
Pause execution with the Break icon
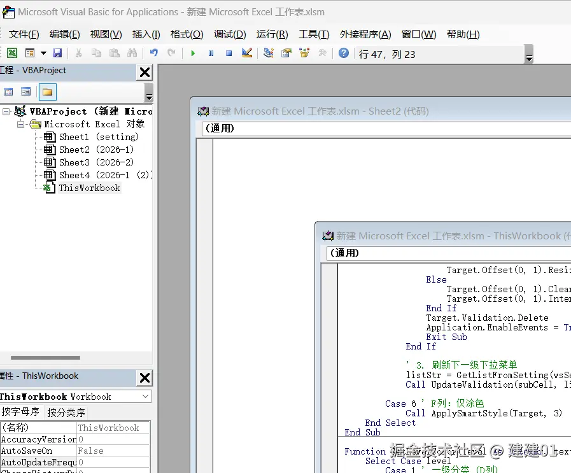click(x=211, y=53)
